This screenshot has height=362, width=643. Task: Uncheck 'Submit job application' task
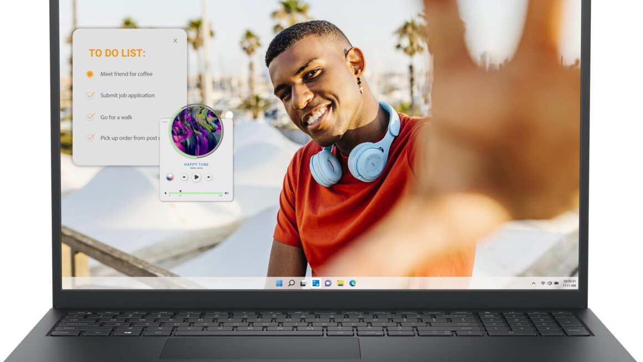click(x=90, y=95)
